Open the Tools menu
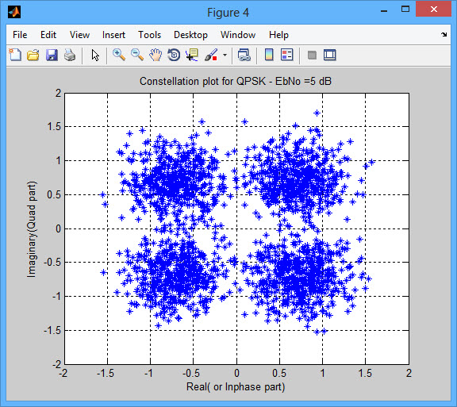The image size is (457, 407). click(x=149, y=35)
